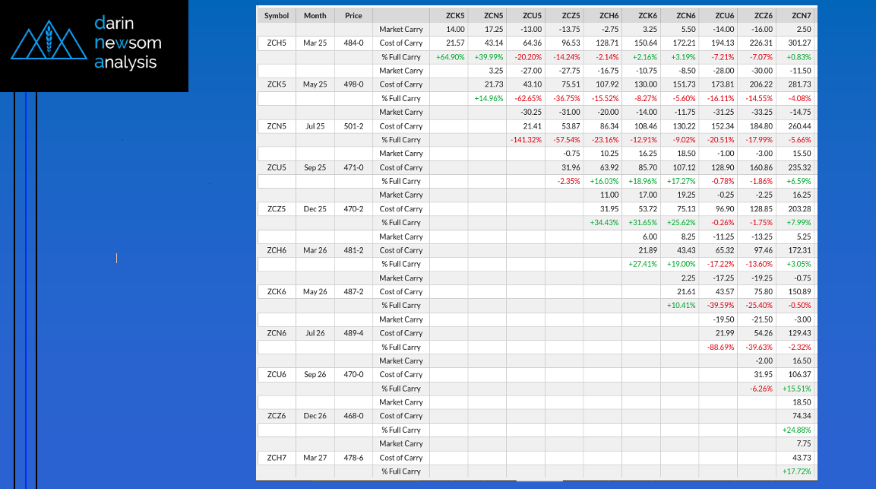Screen dimensions: 876x489
Task: Click the 501-2 price cell
Action: (x=354, y=125)
